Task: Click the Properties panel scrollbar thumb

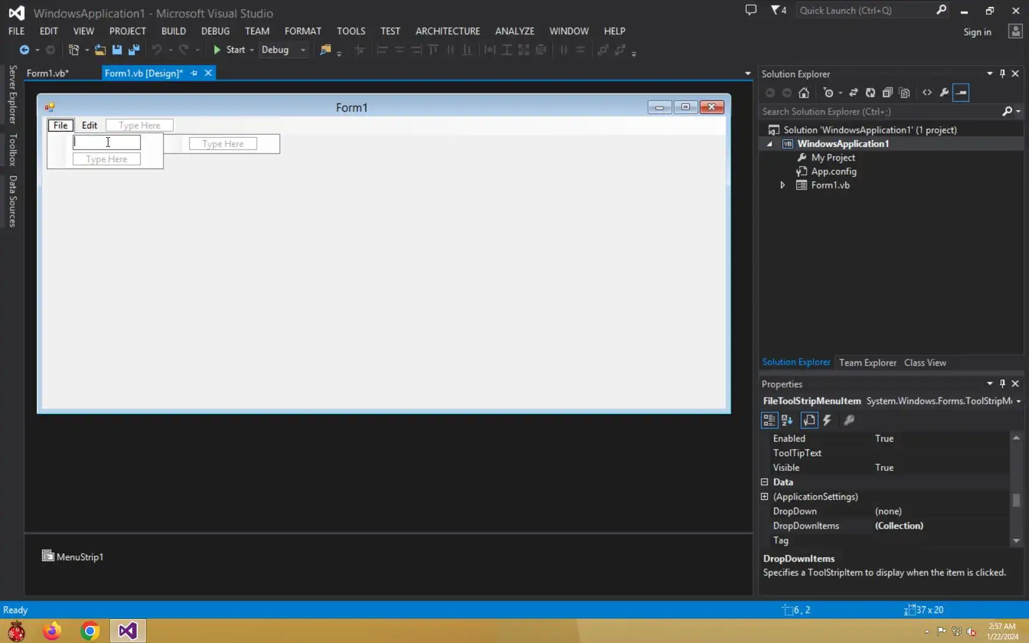Action: 1016,500
